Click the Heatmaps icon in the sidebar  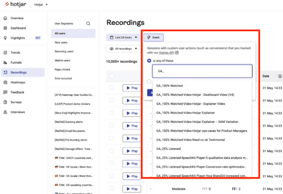point(5,82)
